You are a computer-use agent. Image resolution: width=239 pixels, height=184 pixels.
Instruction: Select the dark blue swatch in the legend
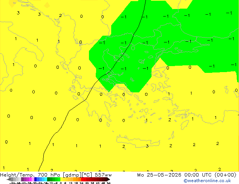pos(35,179)
